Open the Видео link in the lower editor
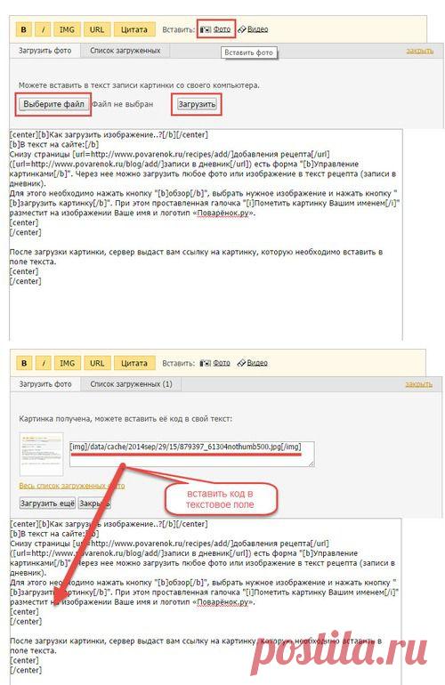 click(x=257, y=363)
